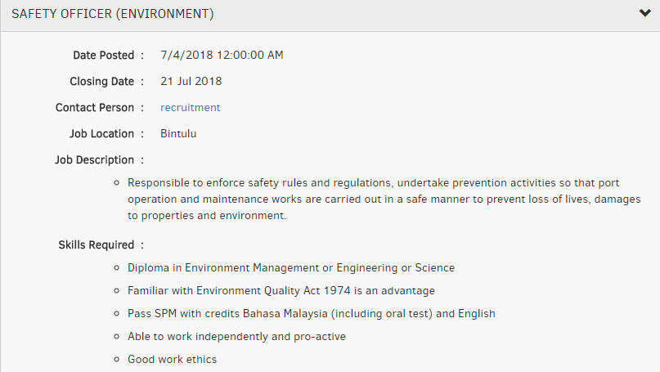Select the Contact Person label
This screenshot has height=372, width=660.
(95, 108)
